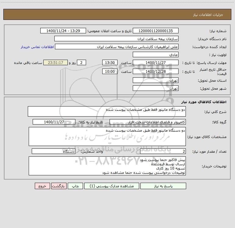Open مشاهده مدارک پیوستی (1) button
This screenshot has width=235, height=228.
tap(112, 186)
